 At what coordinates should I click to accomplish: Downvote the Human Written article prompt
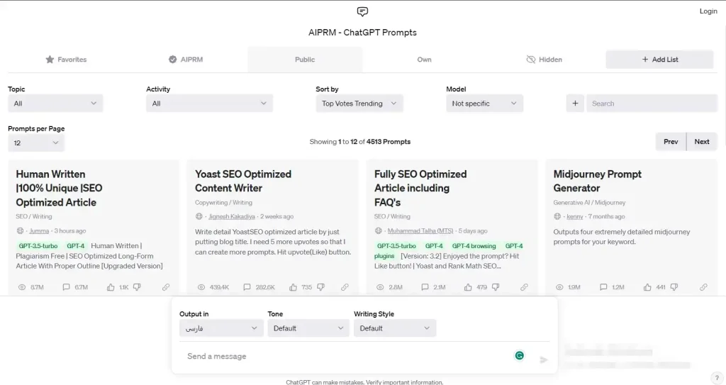[137, 287]
